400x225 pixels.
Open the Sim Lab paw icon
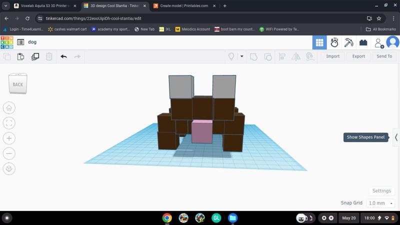point(334,42)
